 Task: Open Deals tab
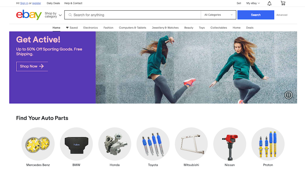pyautogui.click(x=250, y=28)
